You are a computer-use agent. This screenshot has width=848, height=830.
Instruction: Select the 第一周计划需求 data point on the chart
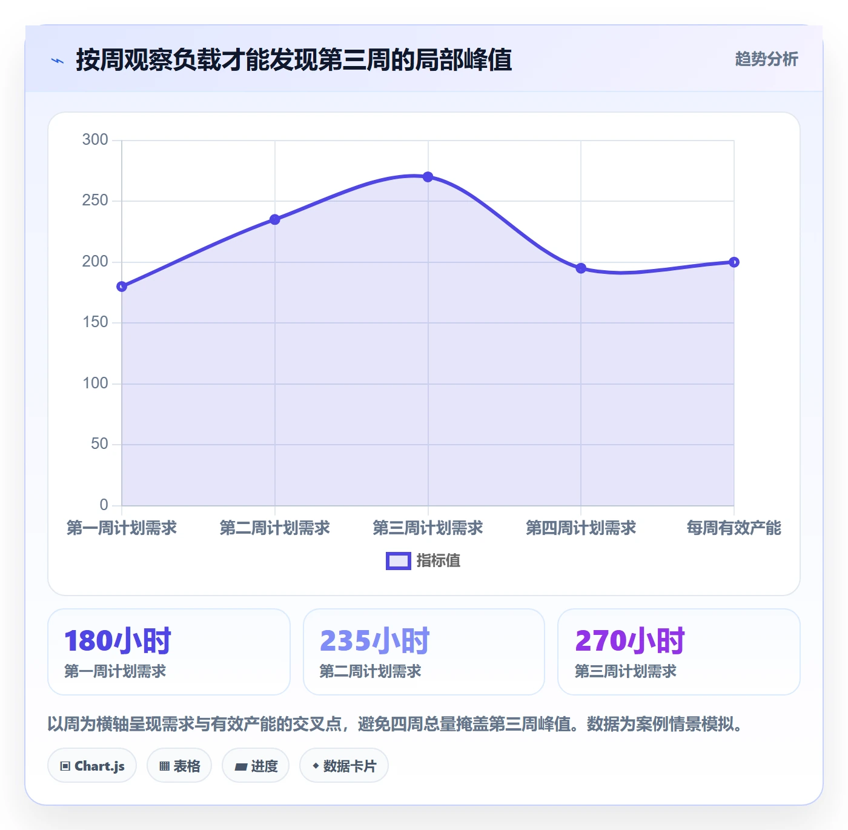[122, 286]
